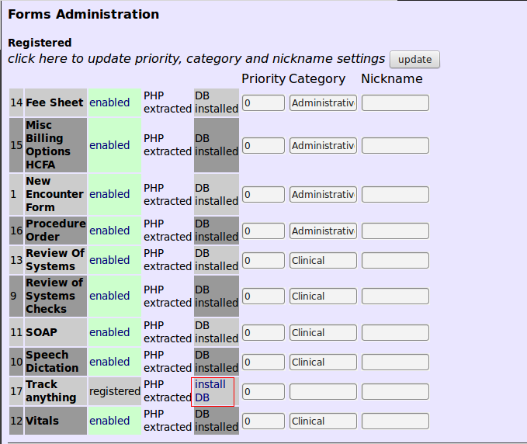Edit category field for Review of Systems Checks
The height and width of the screenshot is (444, 527).
[x=323, y=296]
